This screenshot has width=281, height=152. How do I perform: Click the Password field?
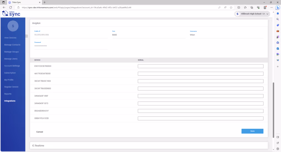71,46
